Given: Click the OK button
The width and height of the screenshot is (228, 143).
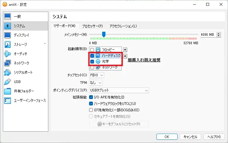Looking at the screenshot, I should coord(167,137).
